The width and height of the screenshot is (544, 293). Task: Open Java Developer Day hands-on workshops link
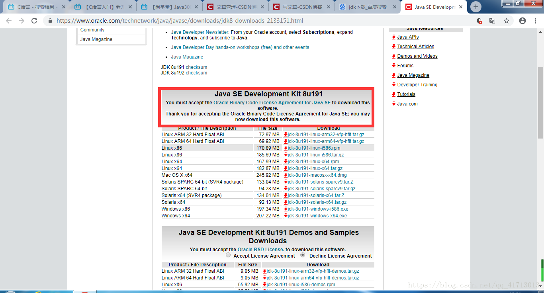(240, 47)
